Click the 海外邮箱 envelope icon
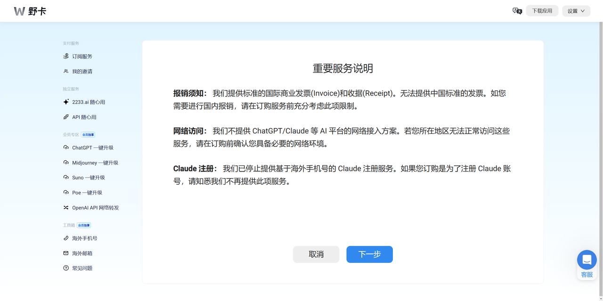The height and width of the screenshot is (301, 603). point(66,253)
